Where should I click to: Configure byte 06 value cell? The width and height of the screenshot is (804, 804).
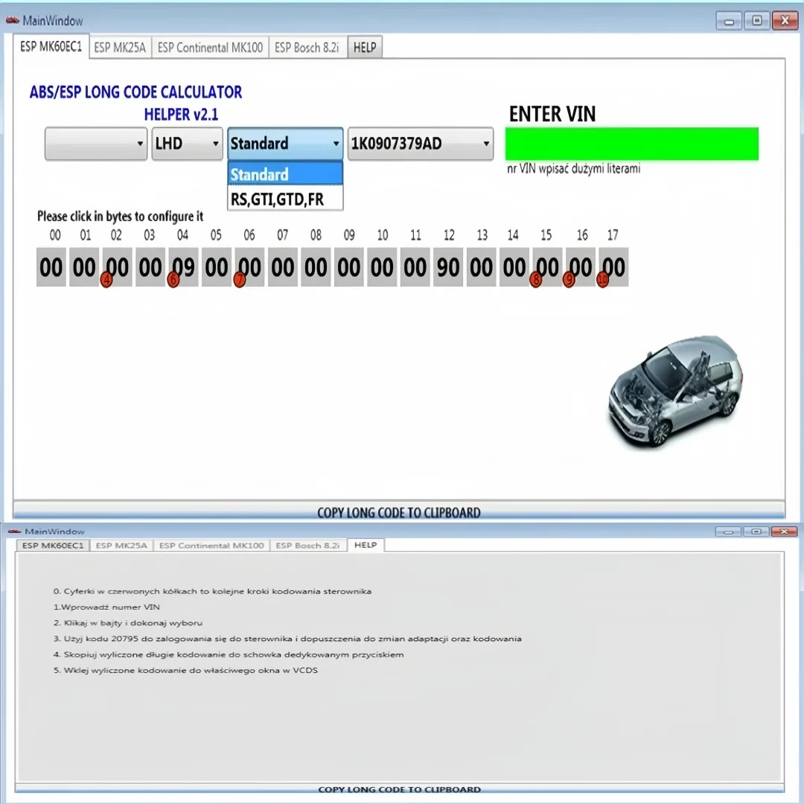click(x=249, y=267)
